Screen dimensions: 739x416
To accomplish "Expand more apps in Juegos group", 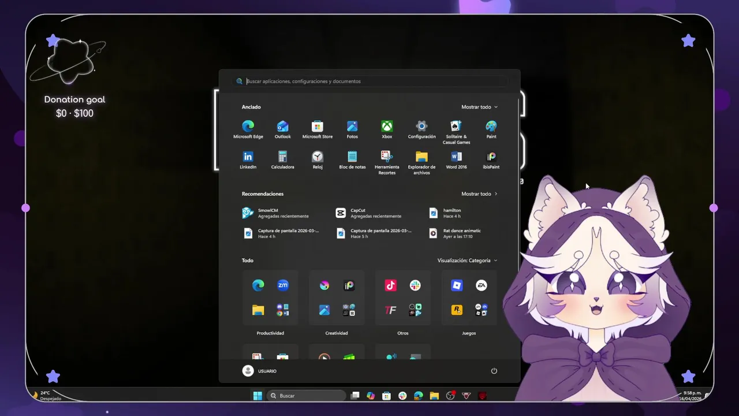I will [482, 310].
